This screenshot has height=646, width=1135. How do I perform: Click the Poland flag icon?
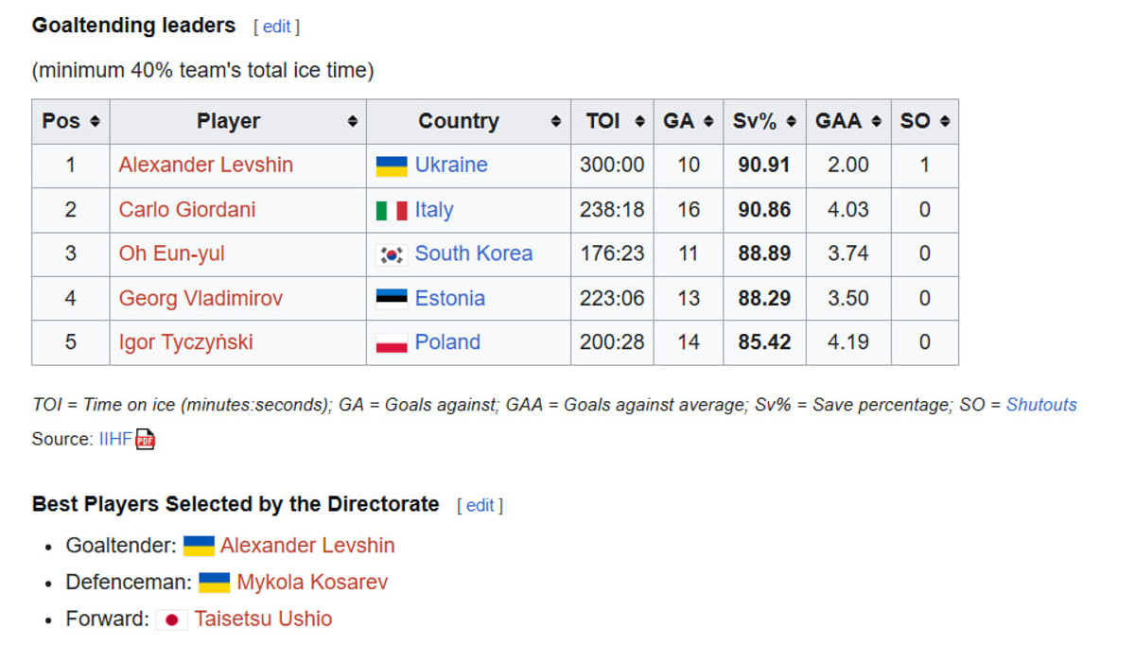[x=392, y=343]
